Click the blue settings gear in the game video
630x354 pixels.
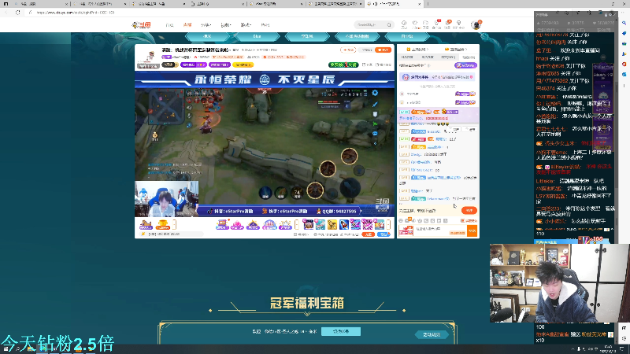coord(375,93)
